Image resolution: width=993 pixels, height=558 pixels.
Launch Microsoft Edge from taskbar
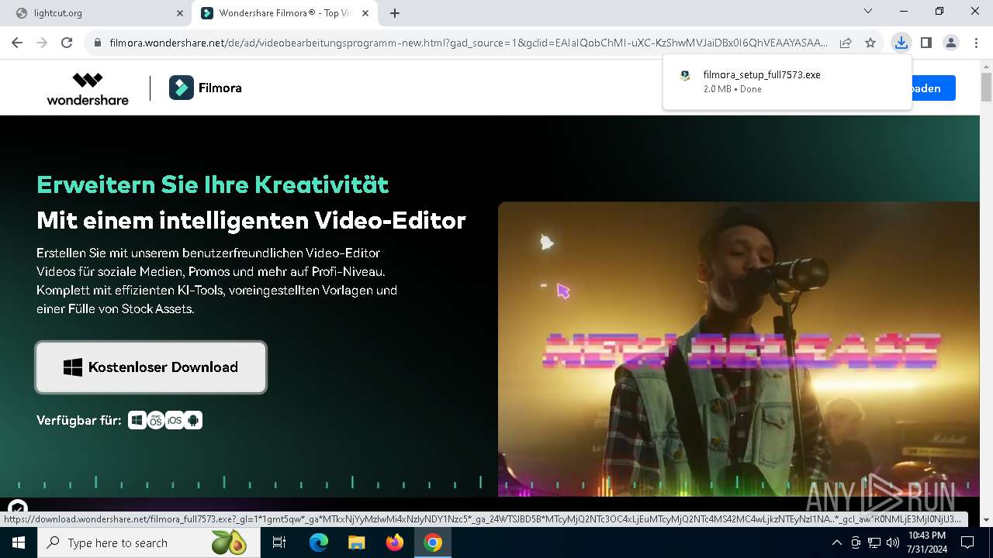[x=319, y=542]
